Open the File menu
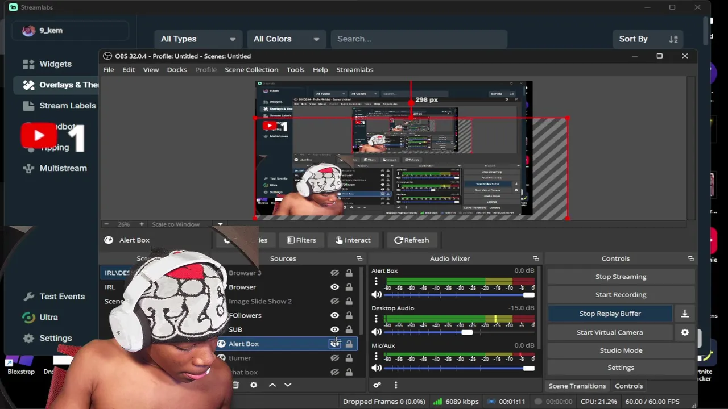728x409 pixels. point(109,70)
